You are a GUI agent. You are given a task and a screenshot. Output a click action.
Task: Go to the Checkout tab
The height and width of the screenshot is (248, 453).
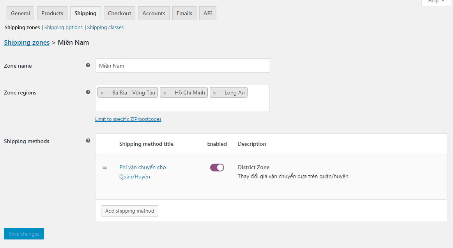pos(119,13)
